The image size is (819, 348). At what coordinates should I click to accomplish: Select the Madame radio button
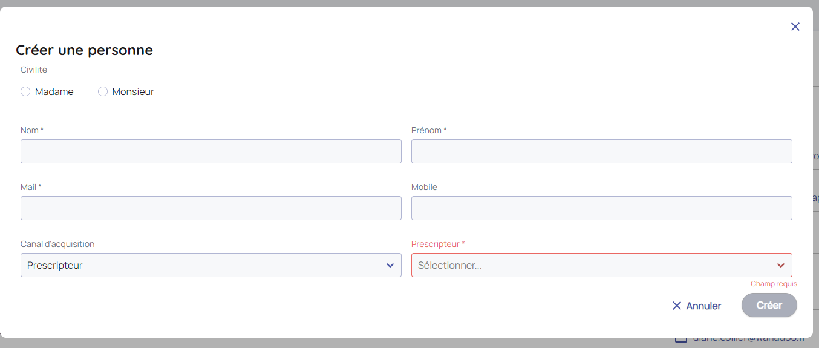point(25,91)
